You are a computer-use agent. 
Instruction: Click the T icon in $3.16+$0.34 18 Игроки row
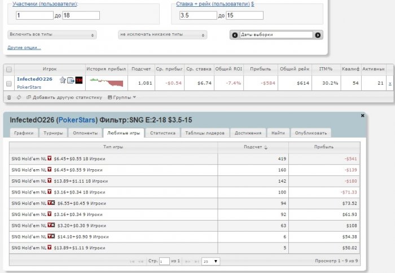point(50,191)
